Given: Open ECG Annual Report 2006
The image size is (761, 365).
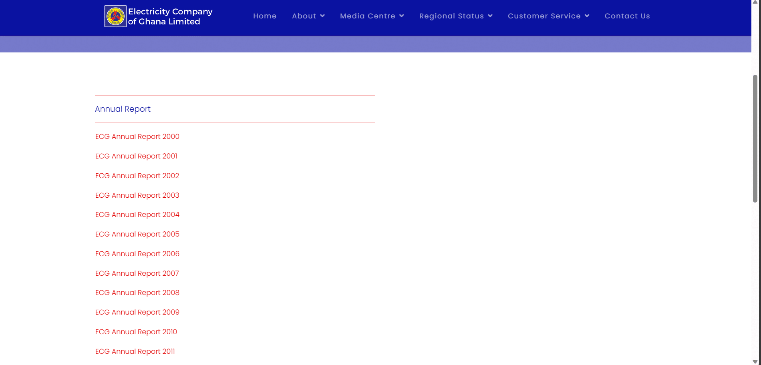Looking at the screenshot, I should pyautogui.click(x=137, y=254).
